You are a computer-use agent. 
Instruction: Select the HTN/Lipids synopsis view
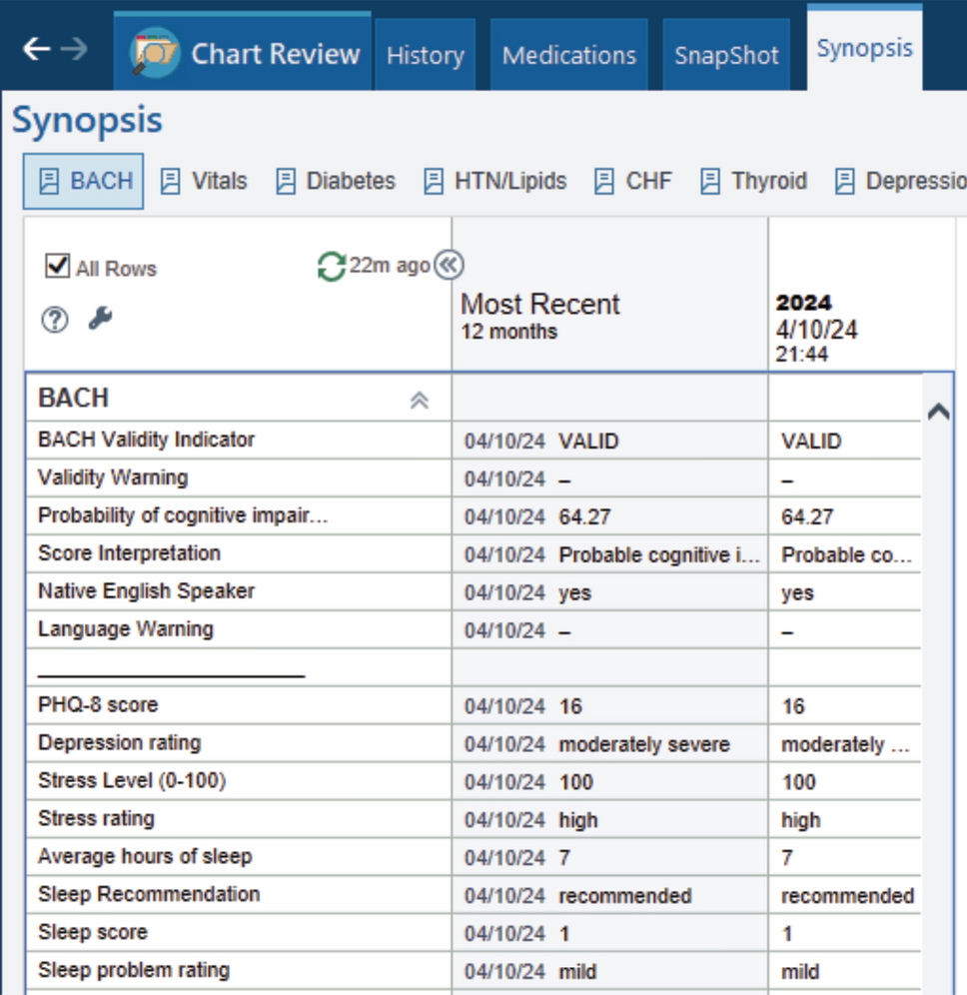click(495, 182)
